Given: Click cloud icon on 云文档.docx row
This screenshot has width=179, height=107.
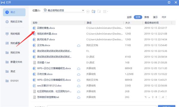Looking at the screenshot, I should 78,45.
